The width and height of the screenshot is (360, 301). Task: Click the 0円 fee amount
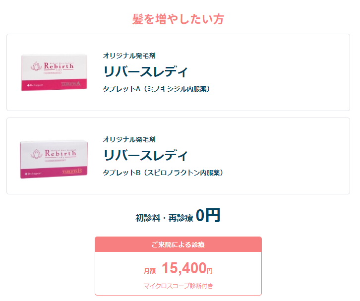point(208,215)
